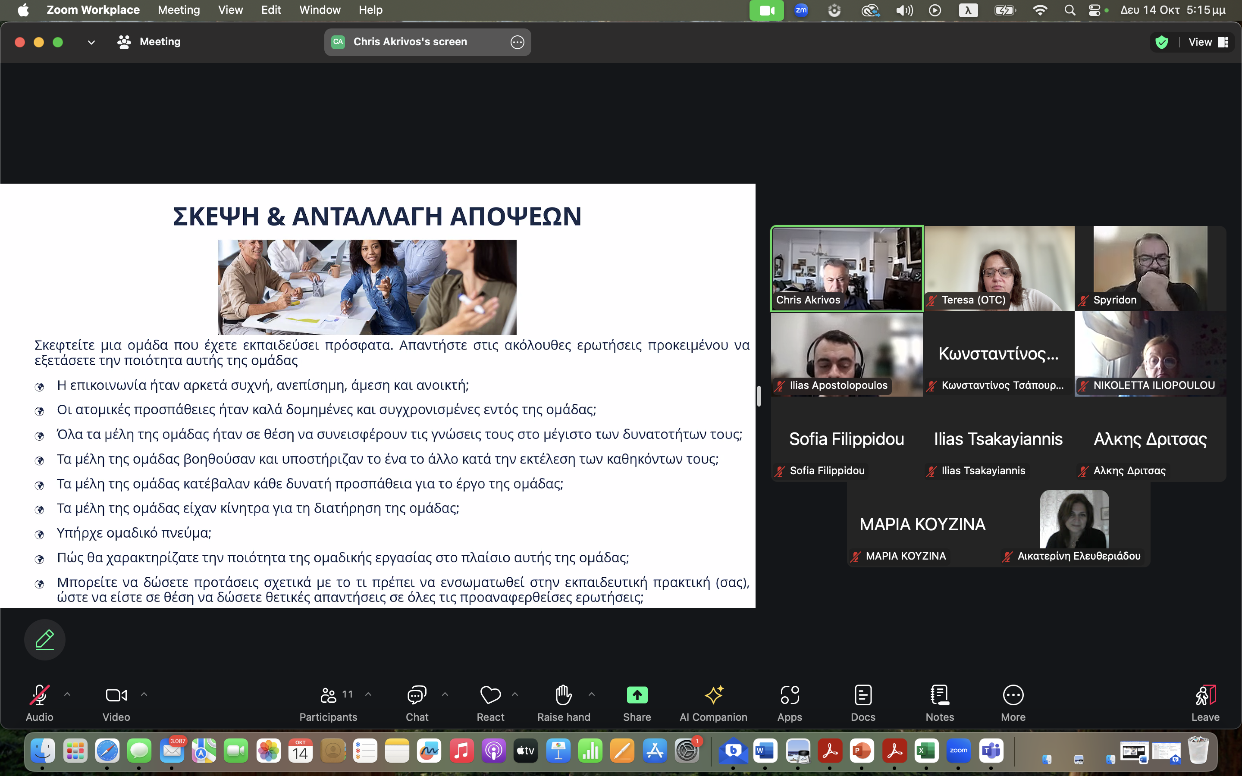Expand audio options chevron
Viewport: 1242px width, 776px height.
click(x=67, y=695)
